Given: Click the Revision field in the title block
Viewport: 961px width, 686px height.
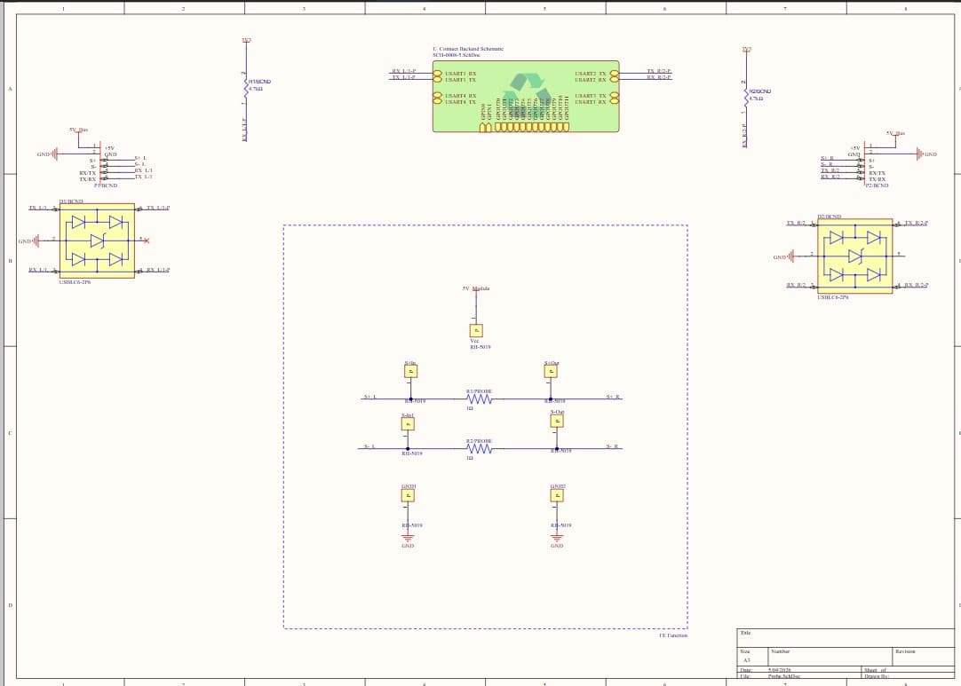Looking at the screenshot, I should (x=923, y=655).
